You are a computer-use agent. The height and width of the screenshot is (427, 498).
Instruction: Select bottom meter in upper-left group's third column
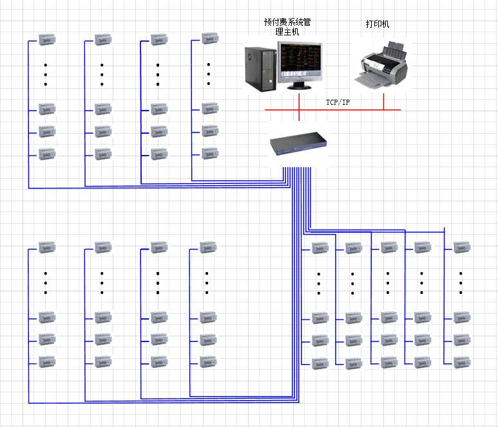click(159, 154)
